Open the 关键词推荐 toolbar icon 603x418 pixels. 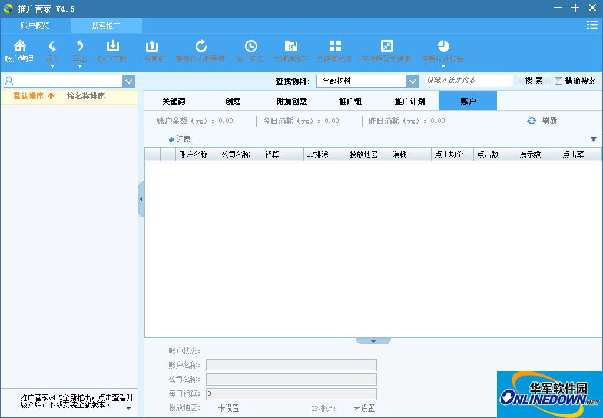[x=290, y=46]
